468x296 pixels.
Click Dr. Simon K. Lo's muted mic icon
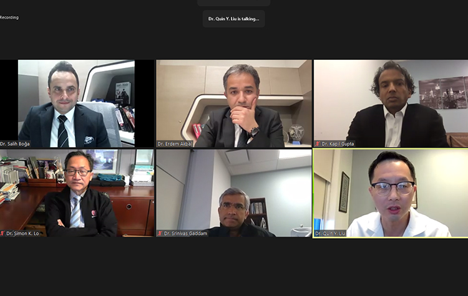click(x=2, y=234)
